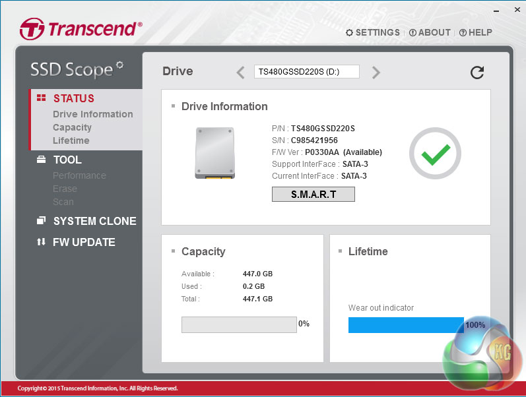
Task: Close the SSD Scope window
Action: [x=517, y=10]
